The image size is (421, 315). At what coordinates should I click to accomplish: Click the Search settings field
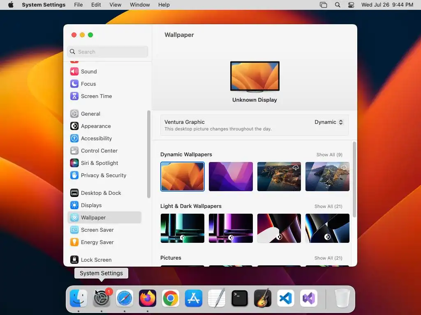pyautogui.click(x=107, y=52)
